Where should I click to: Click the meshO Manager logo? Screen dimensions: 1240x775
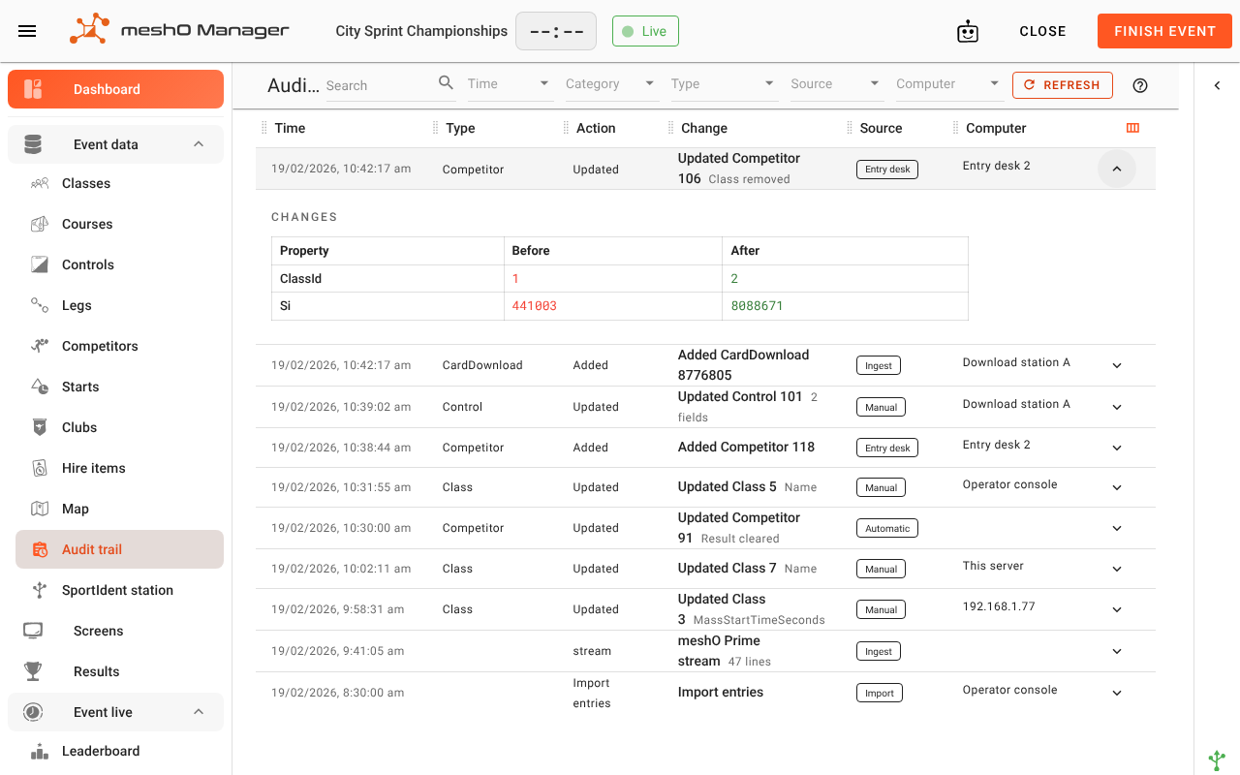coord(179,30)
